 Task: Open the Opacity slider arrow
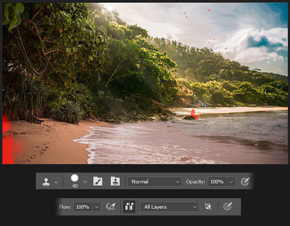click(231, 182)
